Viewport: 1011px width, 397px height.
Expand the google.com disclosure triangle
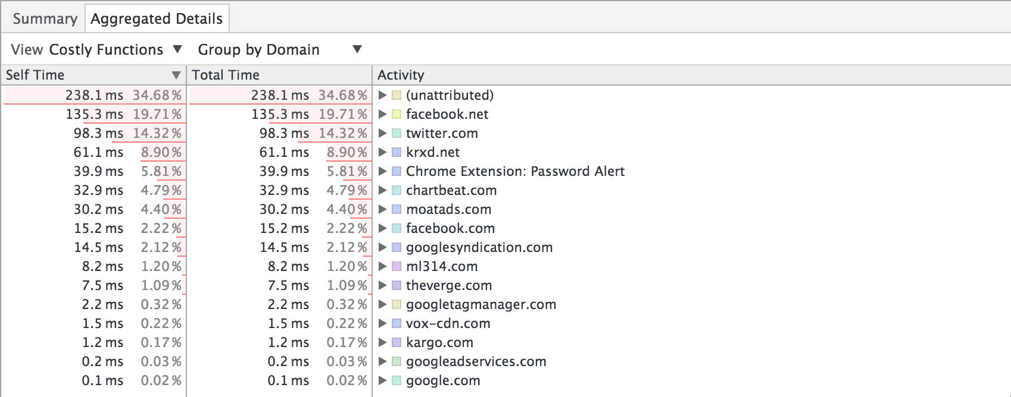click(383, 380)
